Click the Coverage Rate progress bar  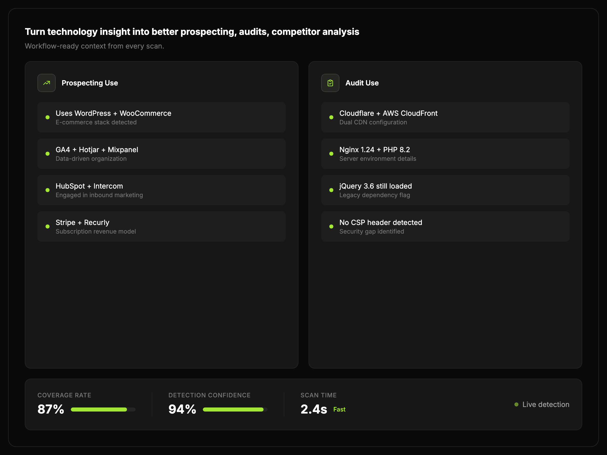coord(103,409)
